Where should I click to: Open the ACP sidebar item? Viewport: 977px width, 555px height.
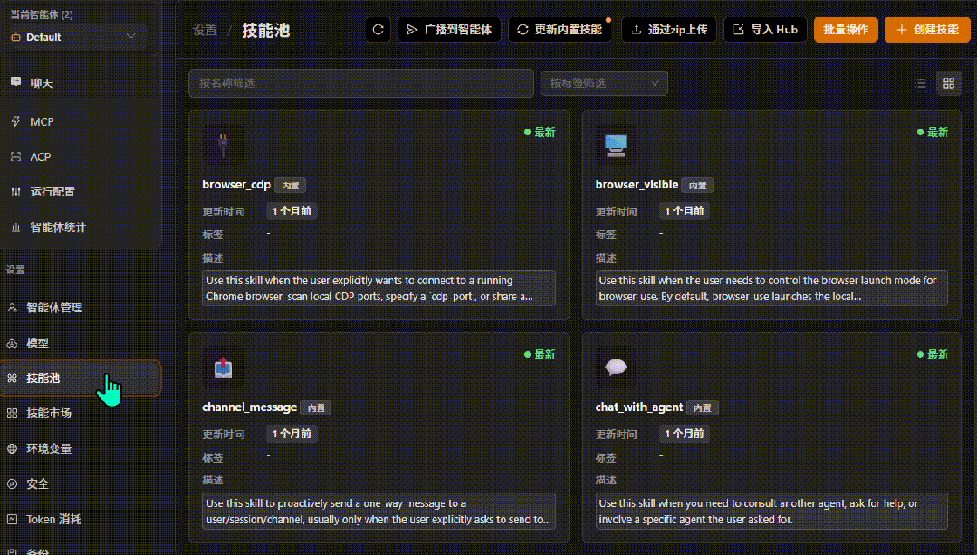click(81, 157)
